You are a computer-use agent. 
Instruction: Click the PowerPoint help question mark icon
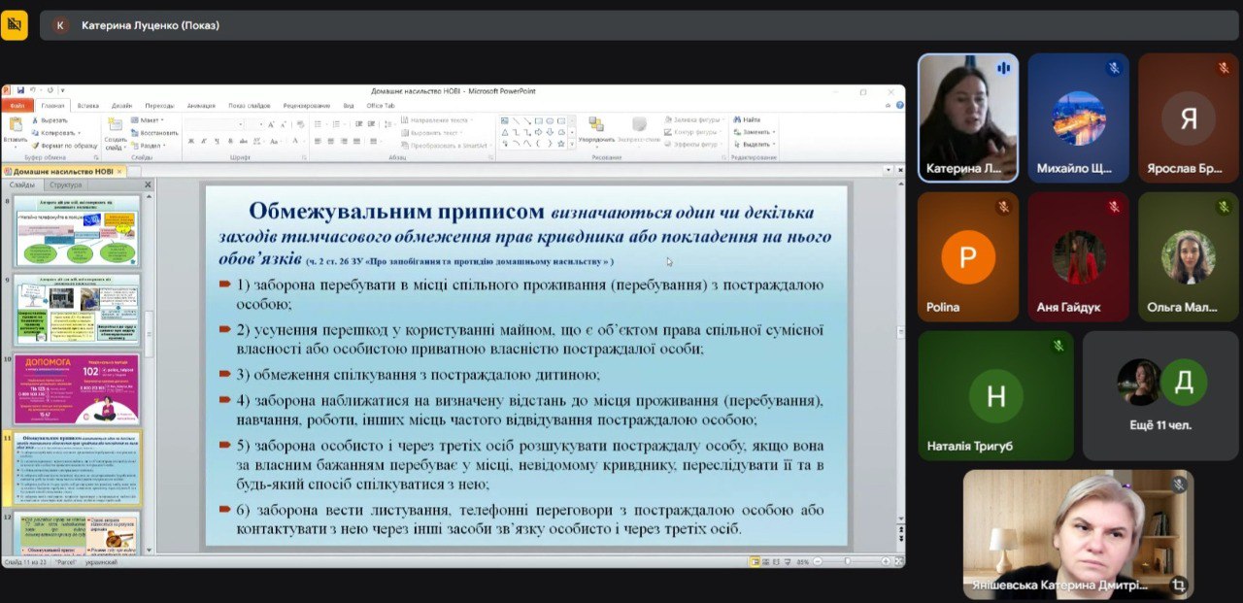click(x=899, y=105)
